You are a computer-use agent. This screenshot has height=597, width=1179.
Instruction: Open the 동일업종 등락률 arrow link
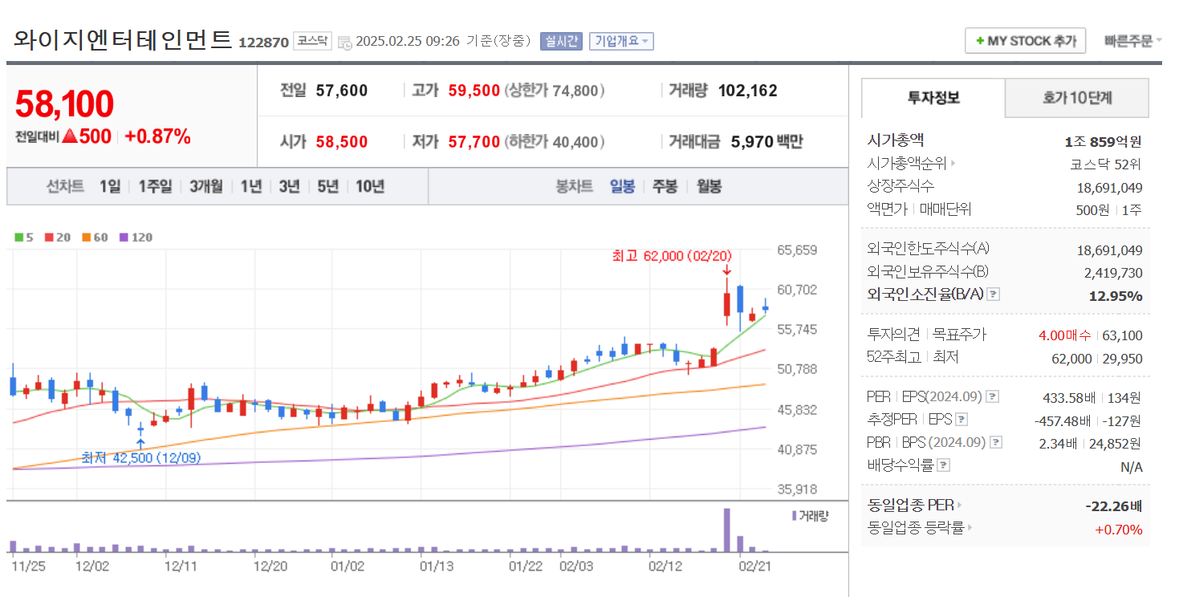(970, 528)
